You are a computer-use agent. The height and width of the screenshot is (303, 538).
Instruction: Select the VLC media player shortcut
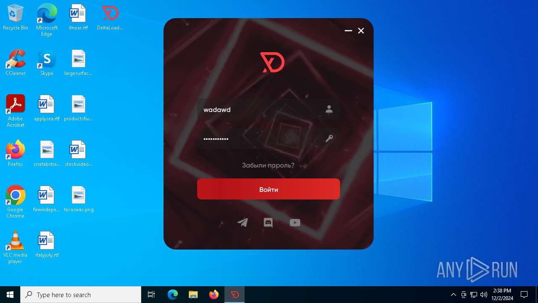(16, 247)
